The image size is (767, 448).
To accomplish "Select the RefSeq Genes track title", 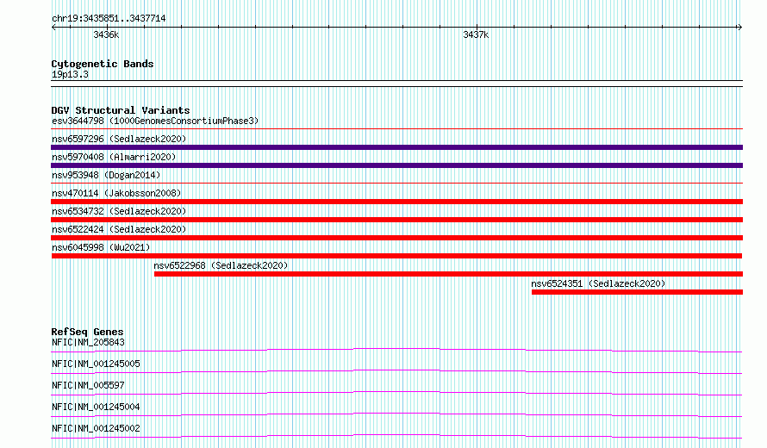I will point(87,332).
